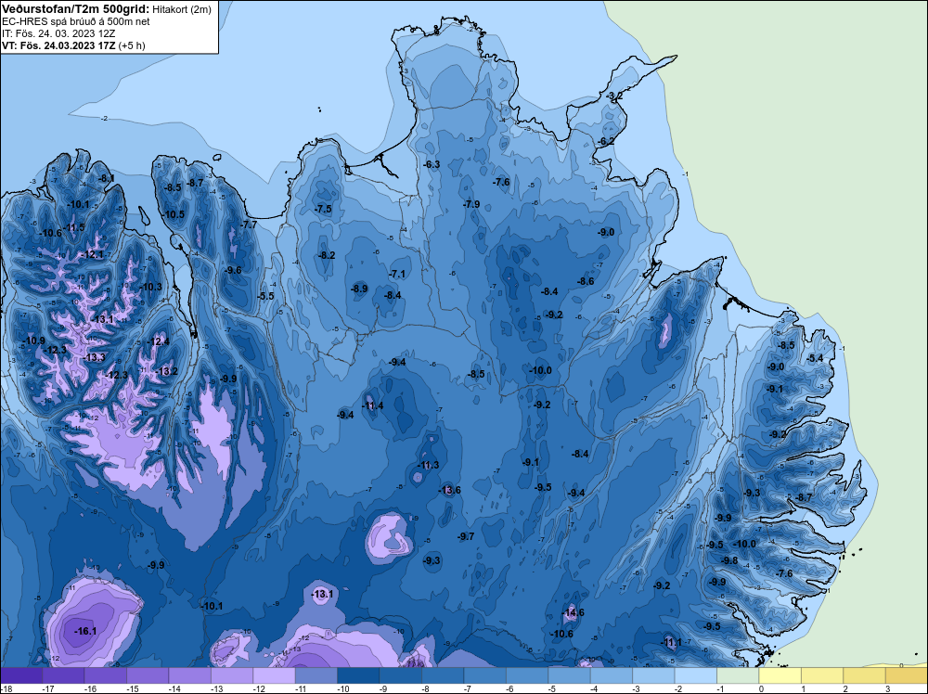Click the -5.5 temperature label
The image size is (928, 694).
tap(266, 296)
